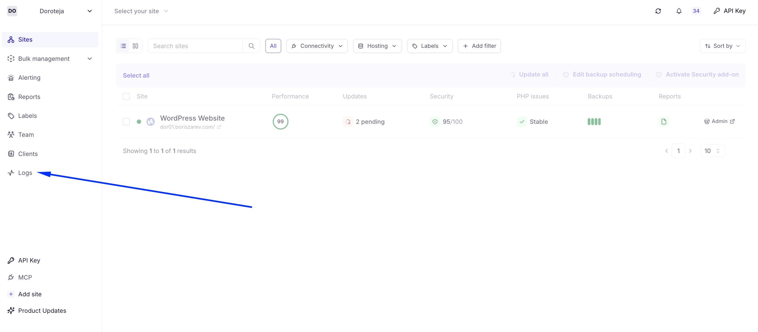Expand Bulk management menu
This screenshot has width=758, height=332.
tap(50, 59)
